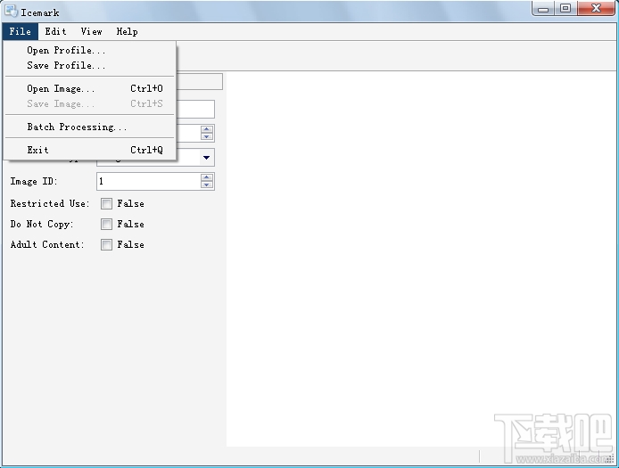Open the Edit menu
The width and height of the screenshot is (619, 468).
(x=55, y=31)
